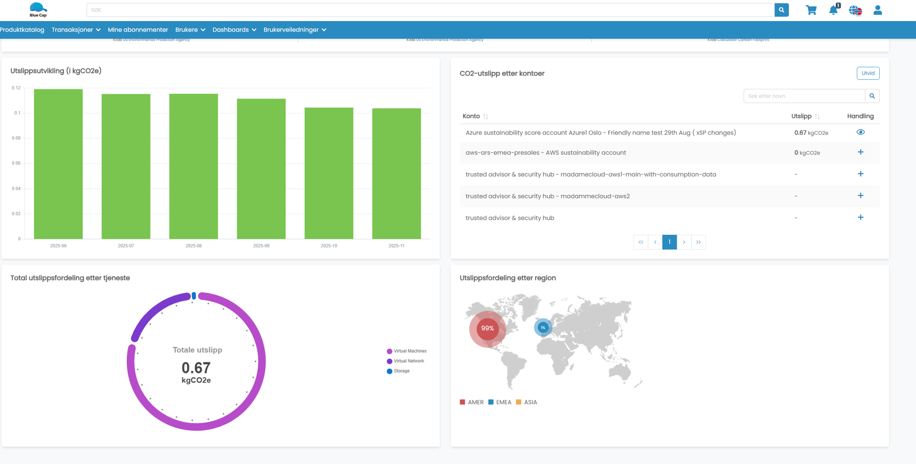Expand the Dashboards dropdown menu
This screenshot has width=916, height=464.
coord(234,30)
